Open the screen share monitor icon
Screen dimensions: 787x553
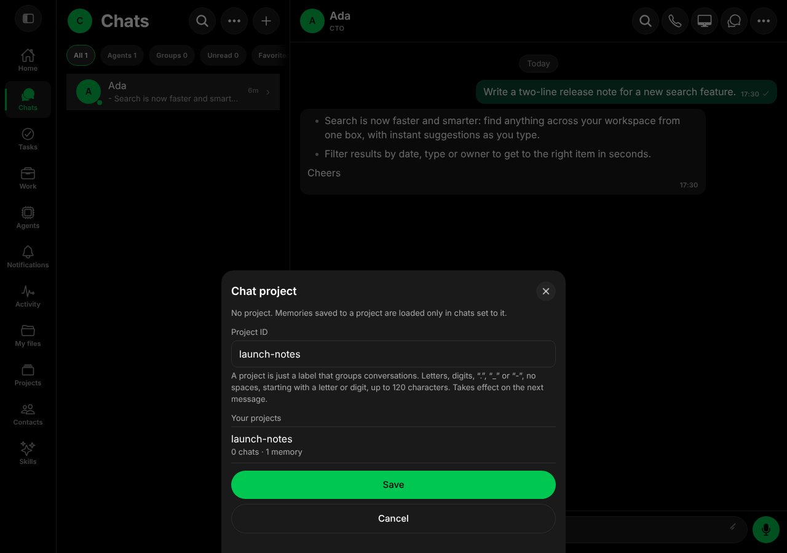[705, 21]
